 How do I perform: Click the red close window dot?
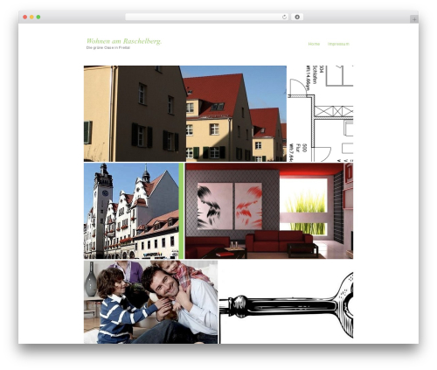point(25,17)
